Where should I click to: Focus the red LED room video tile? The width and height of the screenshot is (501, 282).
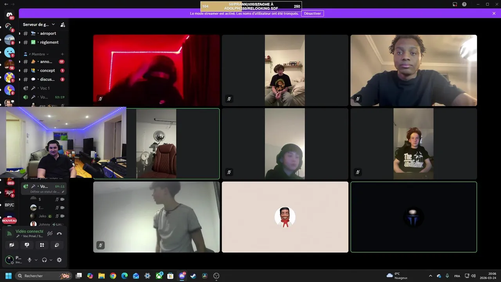coord(157,70)
